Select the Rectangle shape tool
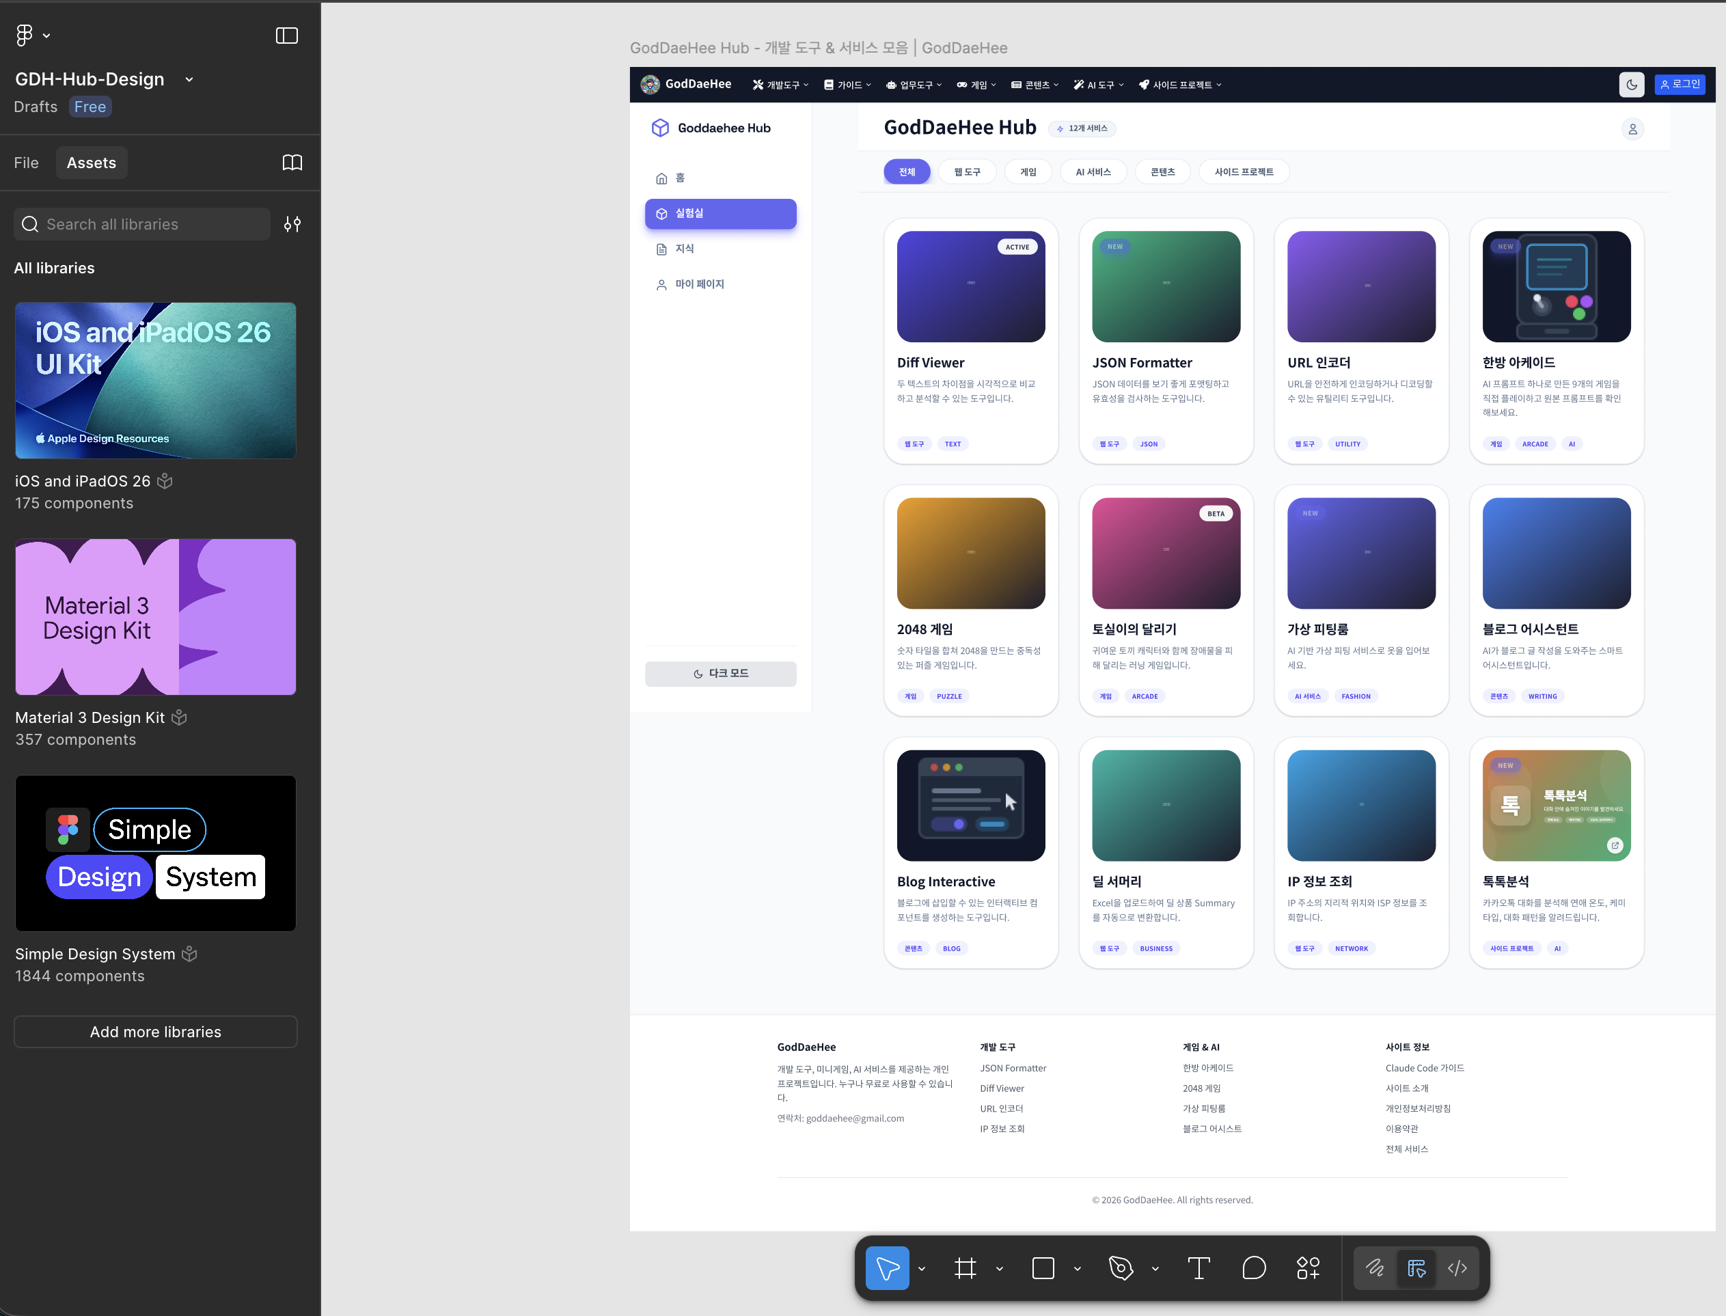This screenshot has height=1316, width=1726. 1043,1268
